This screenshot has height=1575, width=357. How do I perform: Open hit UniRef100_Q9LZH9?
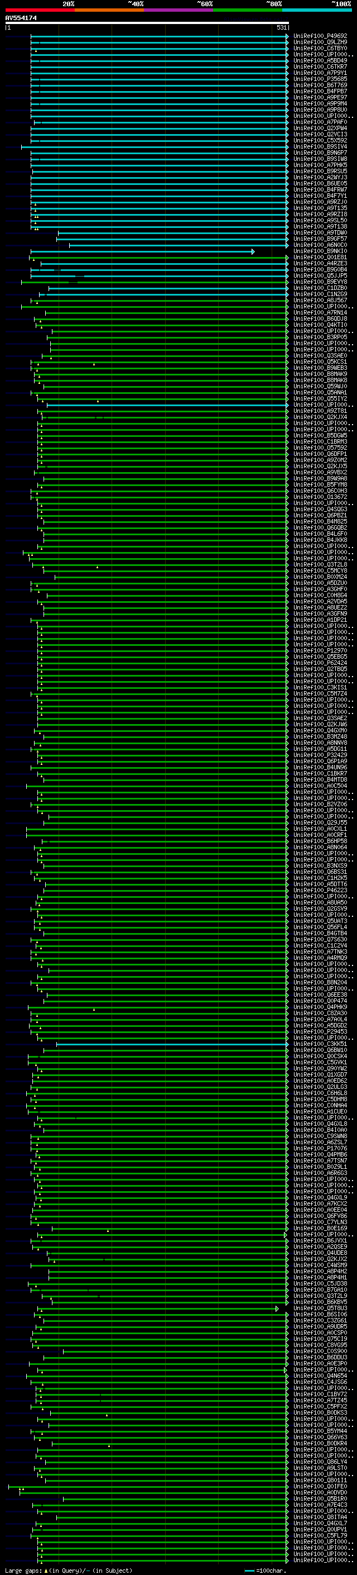tap(320, 42)
